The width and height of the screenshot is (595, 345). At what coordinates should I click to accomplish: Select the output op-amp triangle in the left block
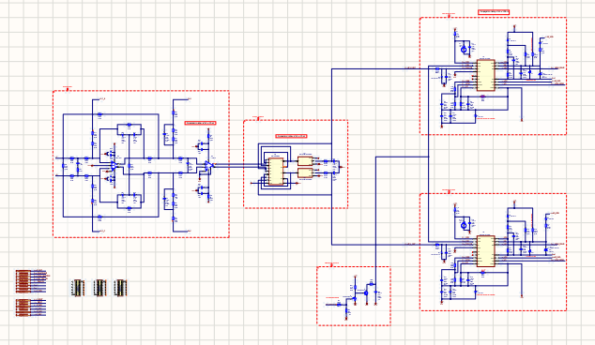(209, 165)
